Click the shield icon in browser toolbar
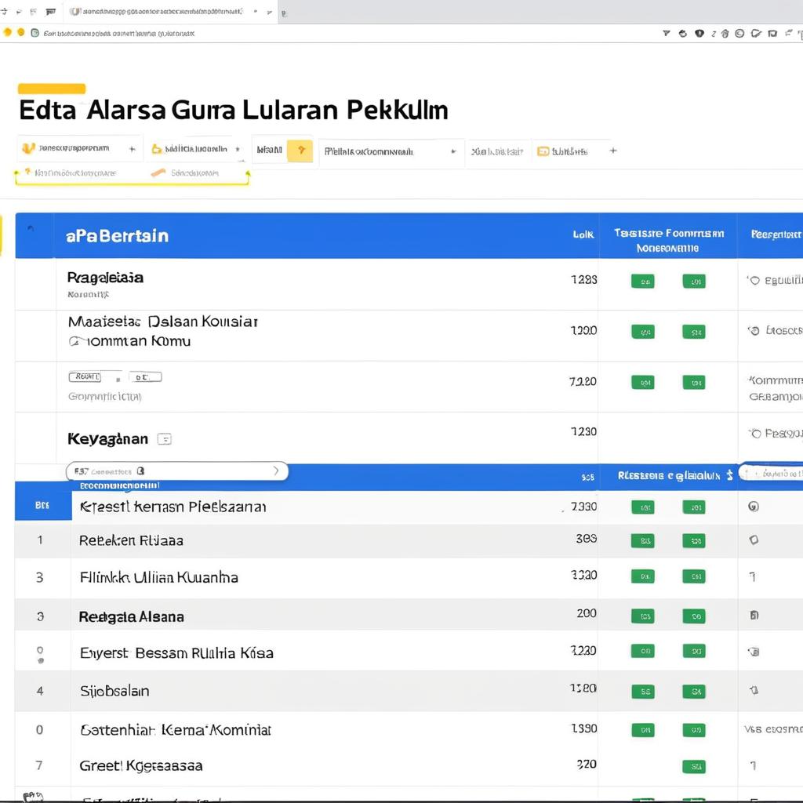Screen dimensions: 803x803 [x=699, y=33]
